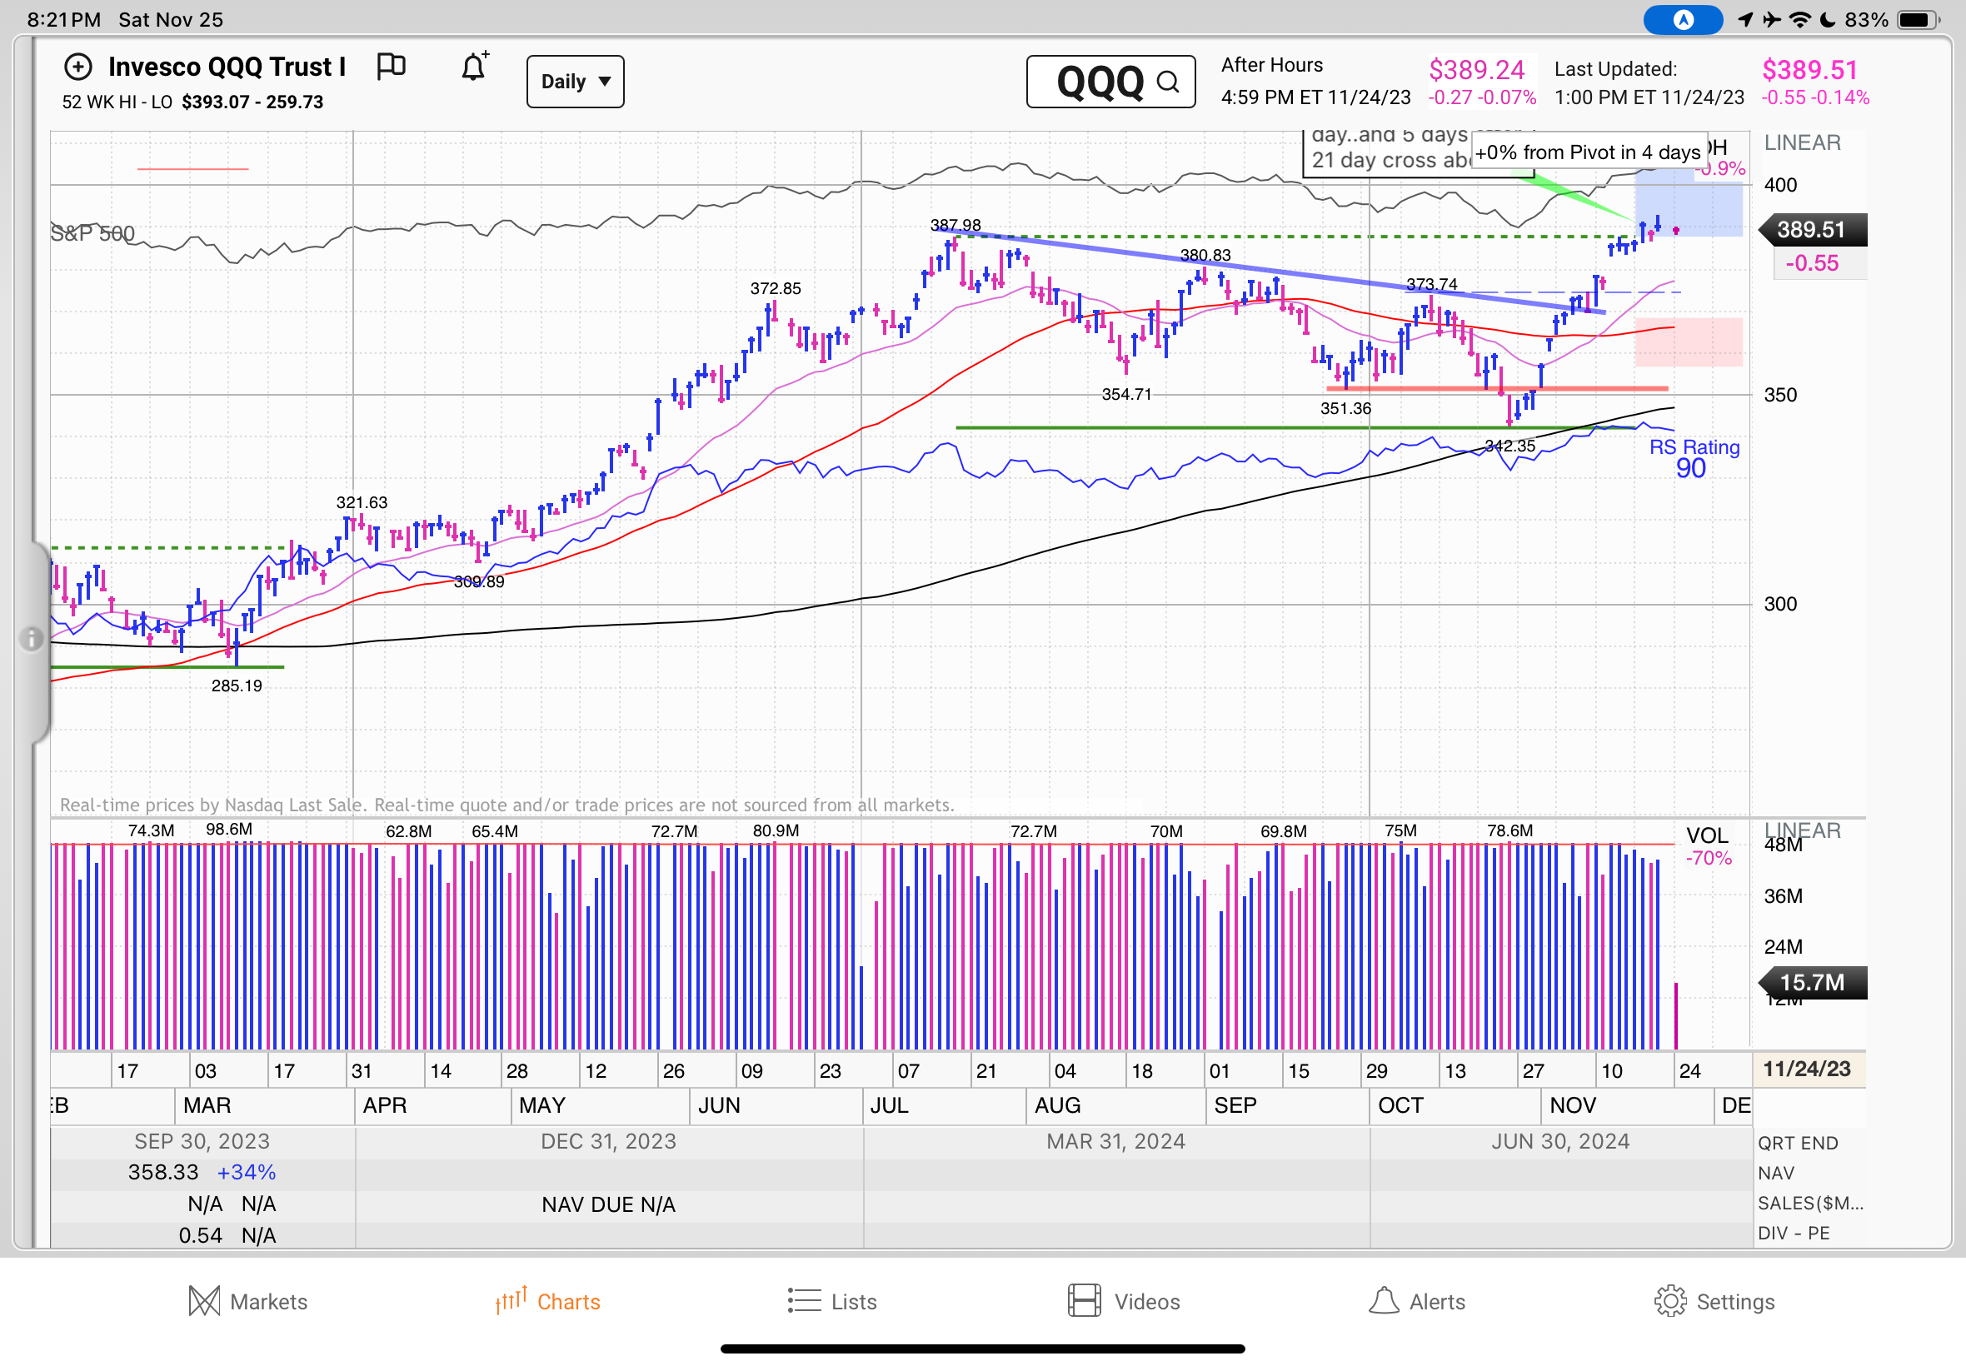
Task: Tap the 285.19 low price label
Action: (237, 685)
